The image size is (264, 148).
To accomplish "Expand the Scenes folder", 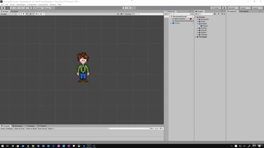I will tap(198, 28).
